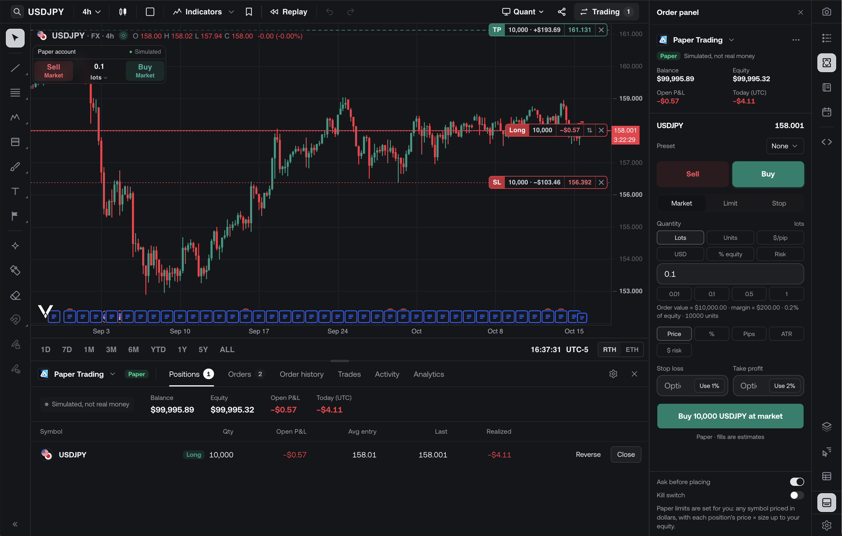Select the trend line drawing tool

coord(15,68)
